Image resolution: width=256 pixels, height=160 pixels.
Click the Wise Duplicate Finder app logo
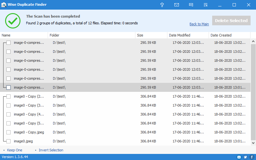coord(4,5)
